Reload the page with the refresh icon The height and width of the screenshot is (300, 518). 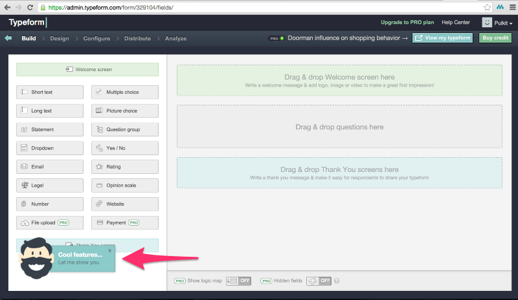click(30, 7)
